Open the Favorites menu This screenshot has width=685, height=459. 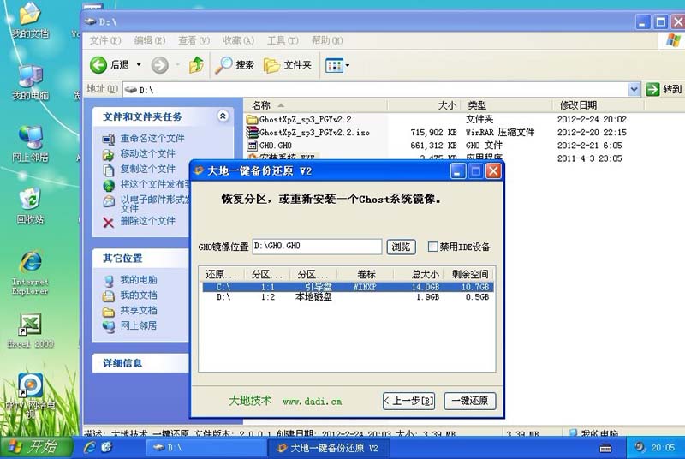[238, 40]
